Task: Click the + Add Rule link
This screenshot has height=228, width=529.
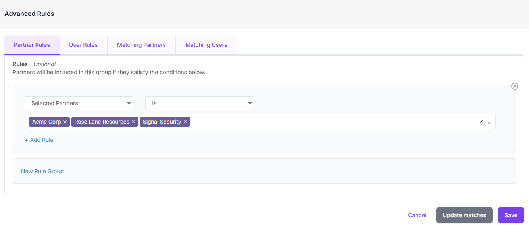Action: pyautogui.click(x=39, y=140)
